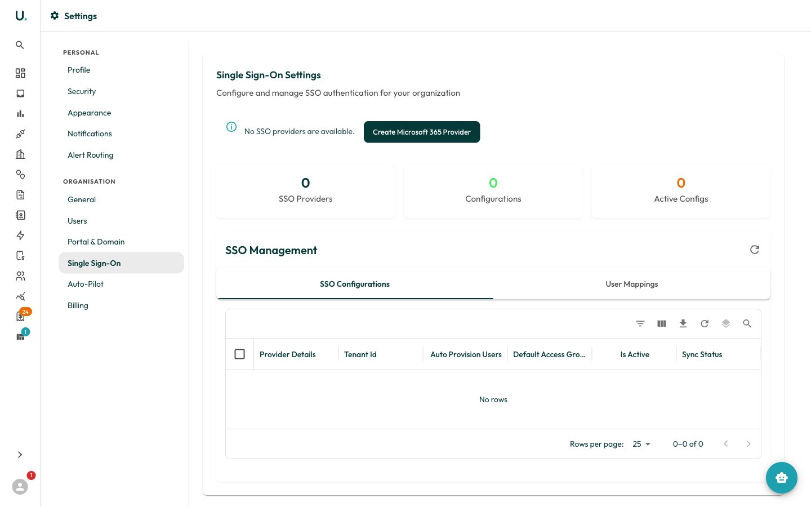Image resolution: width=811 pixels, height=507 pixels.
Task: Open Rows per page dropdown showing 25
Action: [x=641, y=444]
